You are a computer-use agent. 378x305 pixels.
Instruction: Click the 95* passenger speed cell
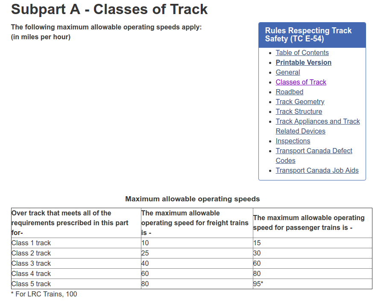click(258, 284)
